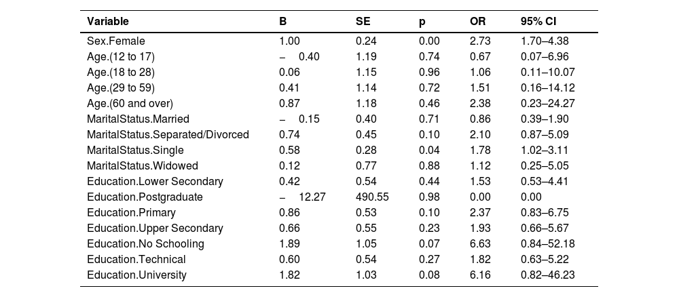This screenshot has width=679, height=297.
Task: Click the 95% CI column header
Action: click(538, 21)
